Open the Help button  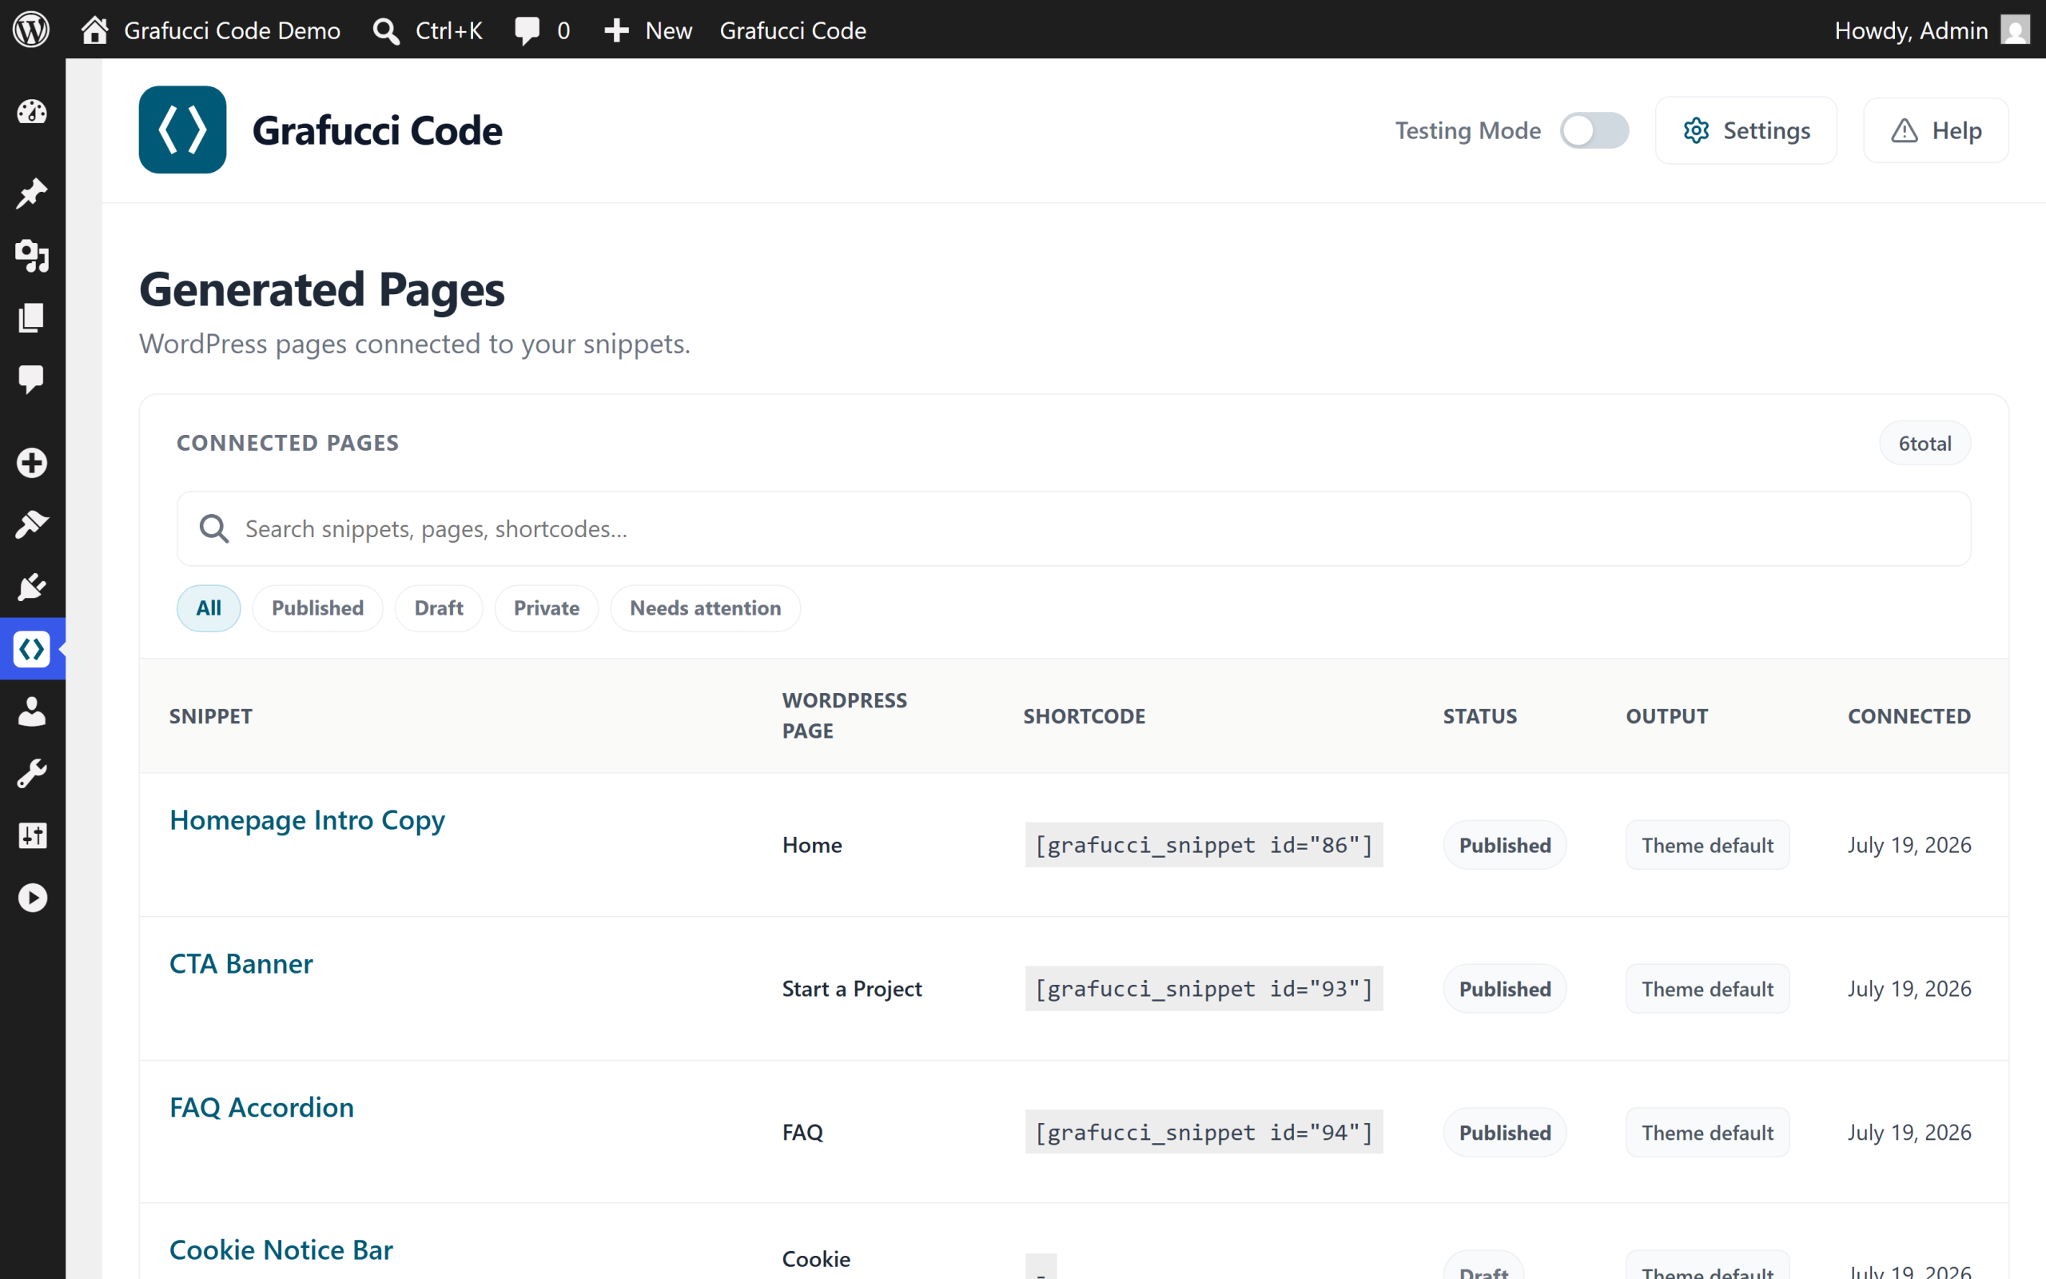pyautogui.click(x=1936, y=130)
